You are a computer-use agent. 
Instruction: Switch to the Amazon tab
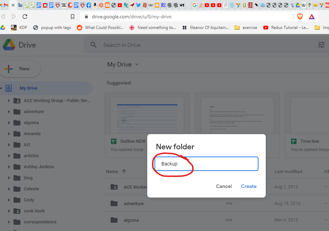[95, 5]
